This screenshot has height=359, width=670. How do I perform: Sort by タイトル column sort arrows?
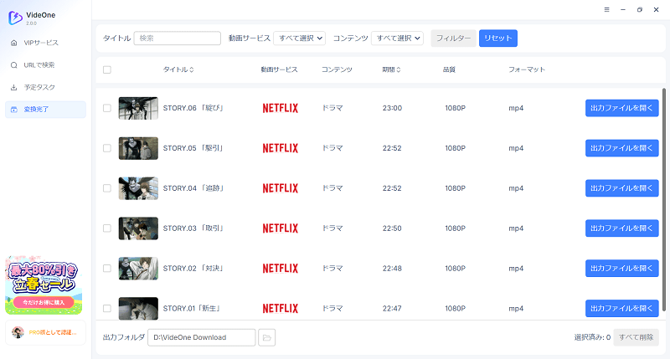(x=192, y=69)
